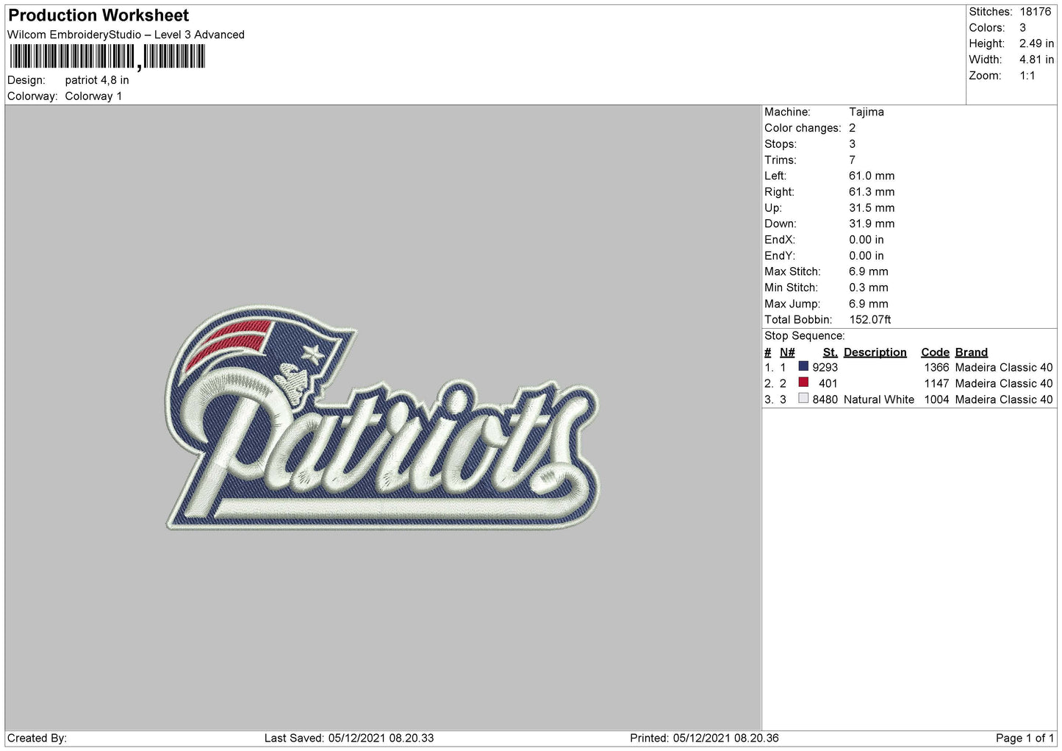1062x751 pixels.
Task: Click the Right value '61.3 mm'
Action: click(872, 192)
